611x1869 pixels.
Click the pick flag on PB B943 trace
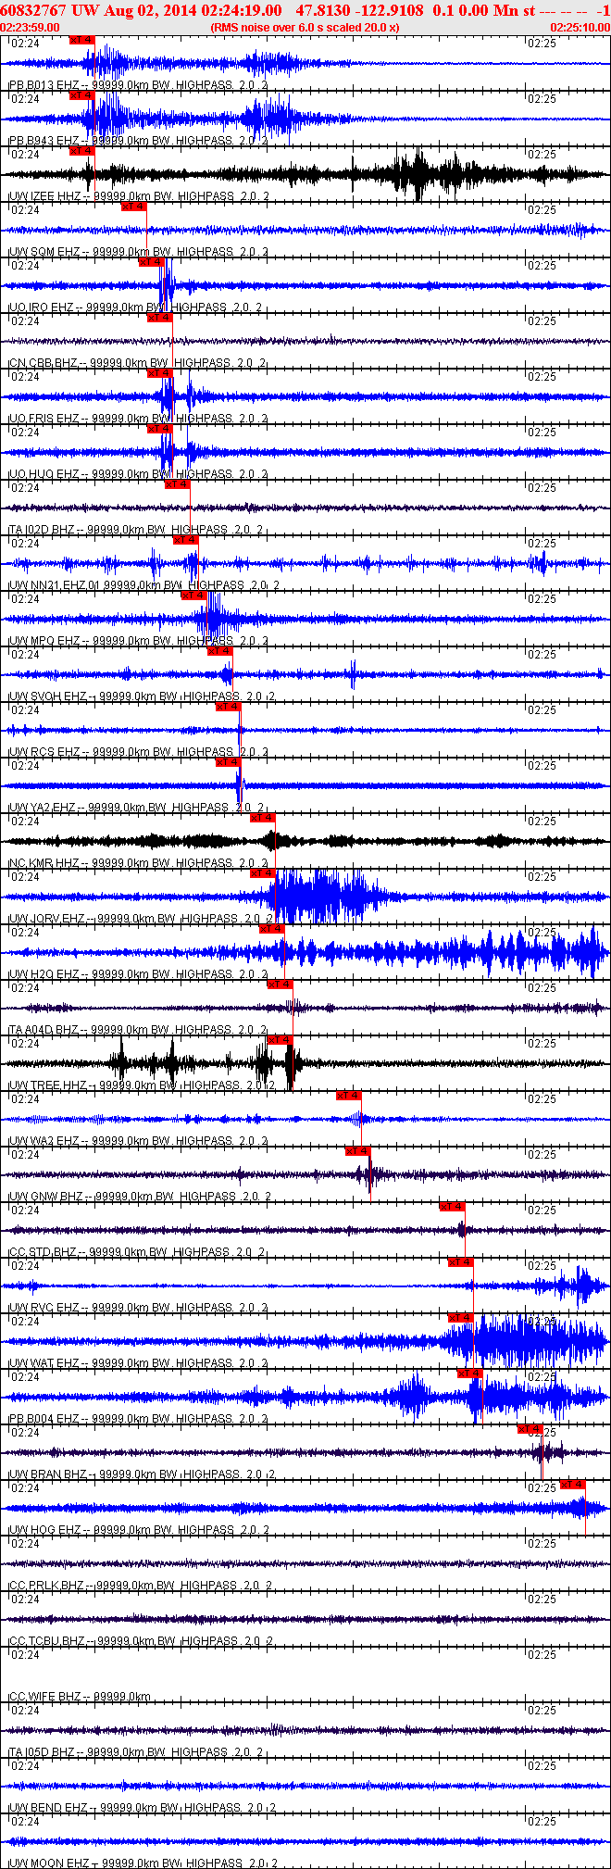(82, 95)
